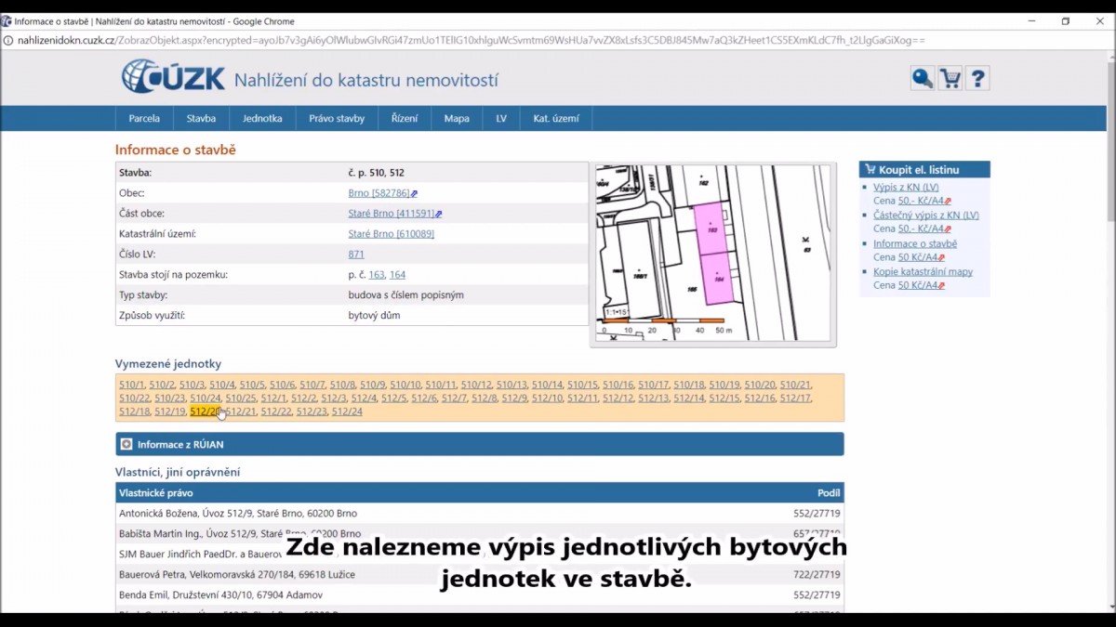The width and height of the screenshot is (1116, 627).
Task: Open unit 510/21 link
Action: [x=795, y=385]
